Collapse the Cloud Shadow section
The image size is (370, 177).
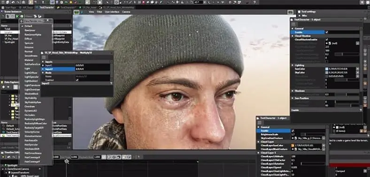tap(293, 36)
